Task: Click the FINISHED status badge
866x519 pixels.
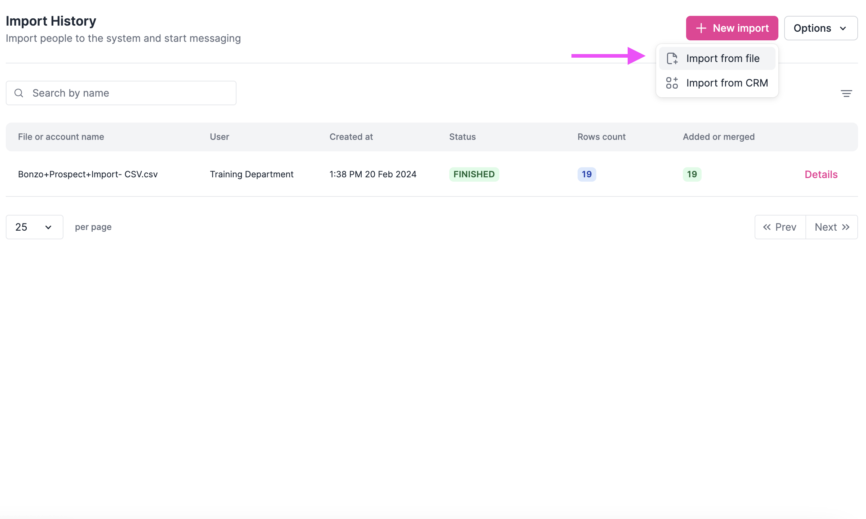Action: point(474,174)
